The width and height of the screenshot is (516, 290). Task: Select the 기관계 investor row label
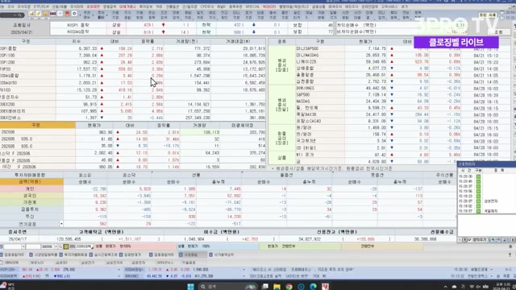(31, 202)
